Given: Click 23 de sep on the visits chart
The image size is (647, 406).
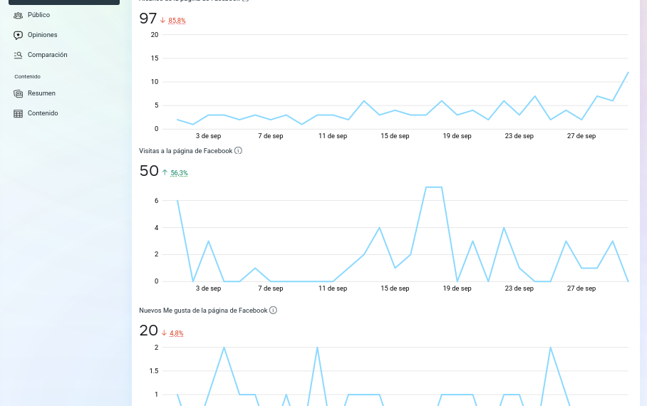Looking at the screenshot, I should pos(519,288).
